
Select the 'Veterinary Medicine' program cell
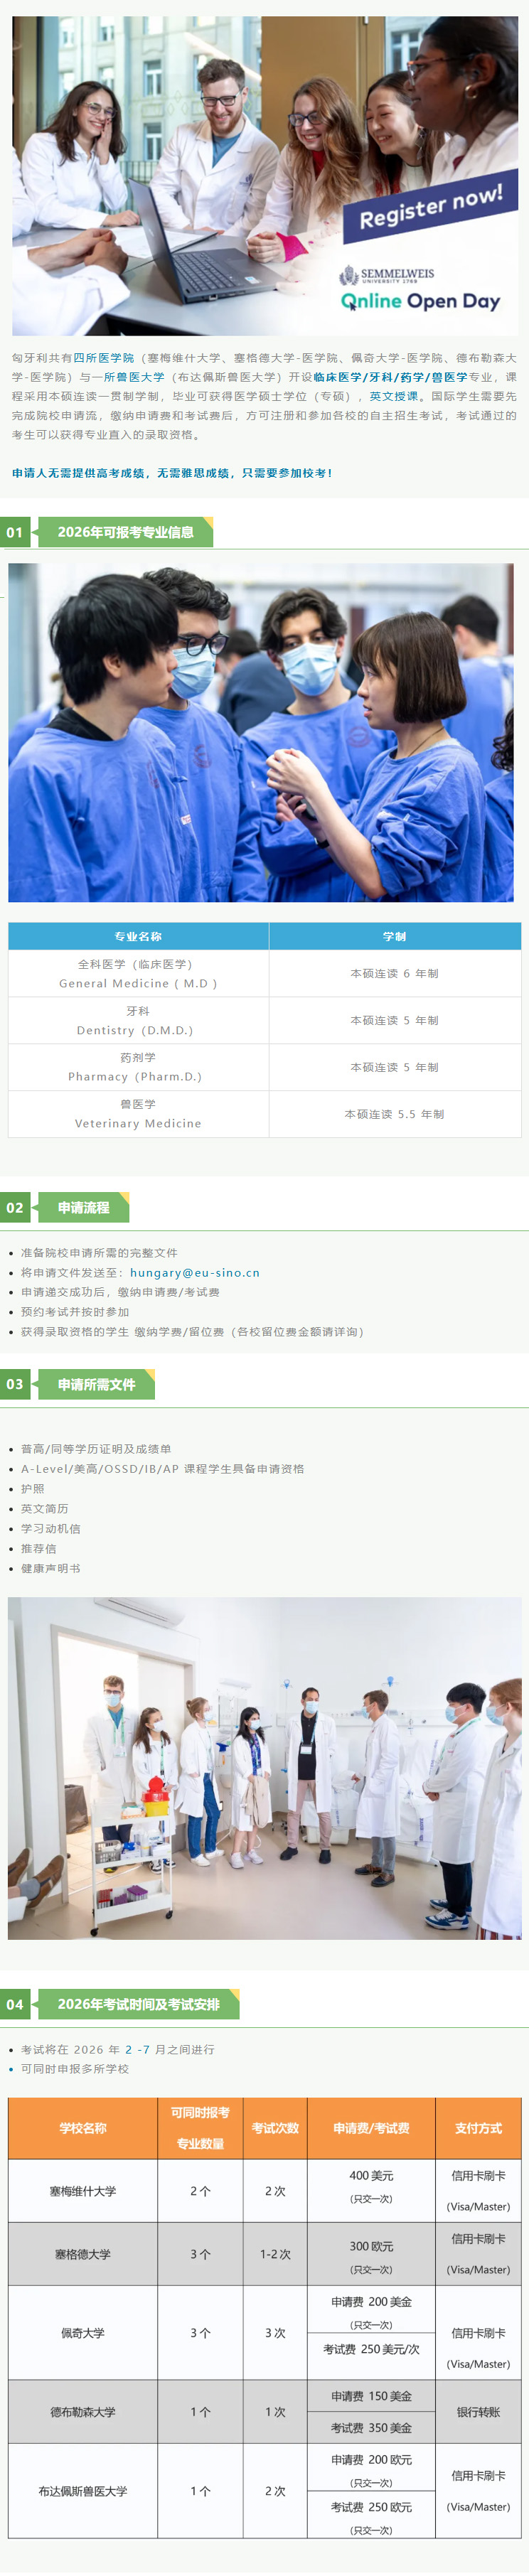(x=138, y=1114)
